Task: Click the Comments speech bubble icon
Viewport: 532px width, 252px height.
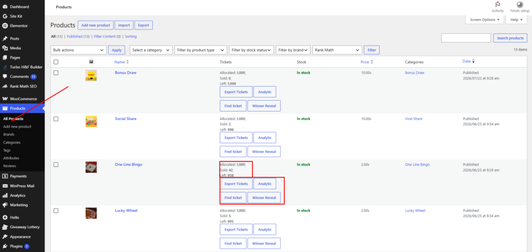Action: (x=5, y=77)
